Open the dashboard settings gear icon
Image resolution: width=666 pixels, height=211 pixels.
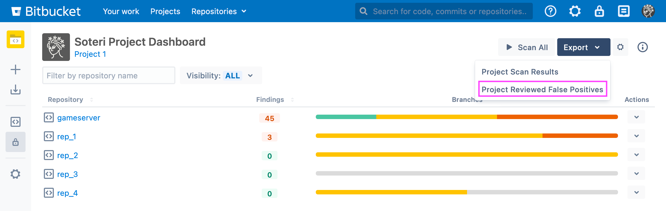pos(620,47)
